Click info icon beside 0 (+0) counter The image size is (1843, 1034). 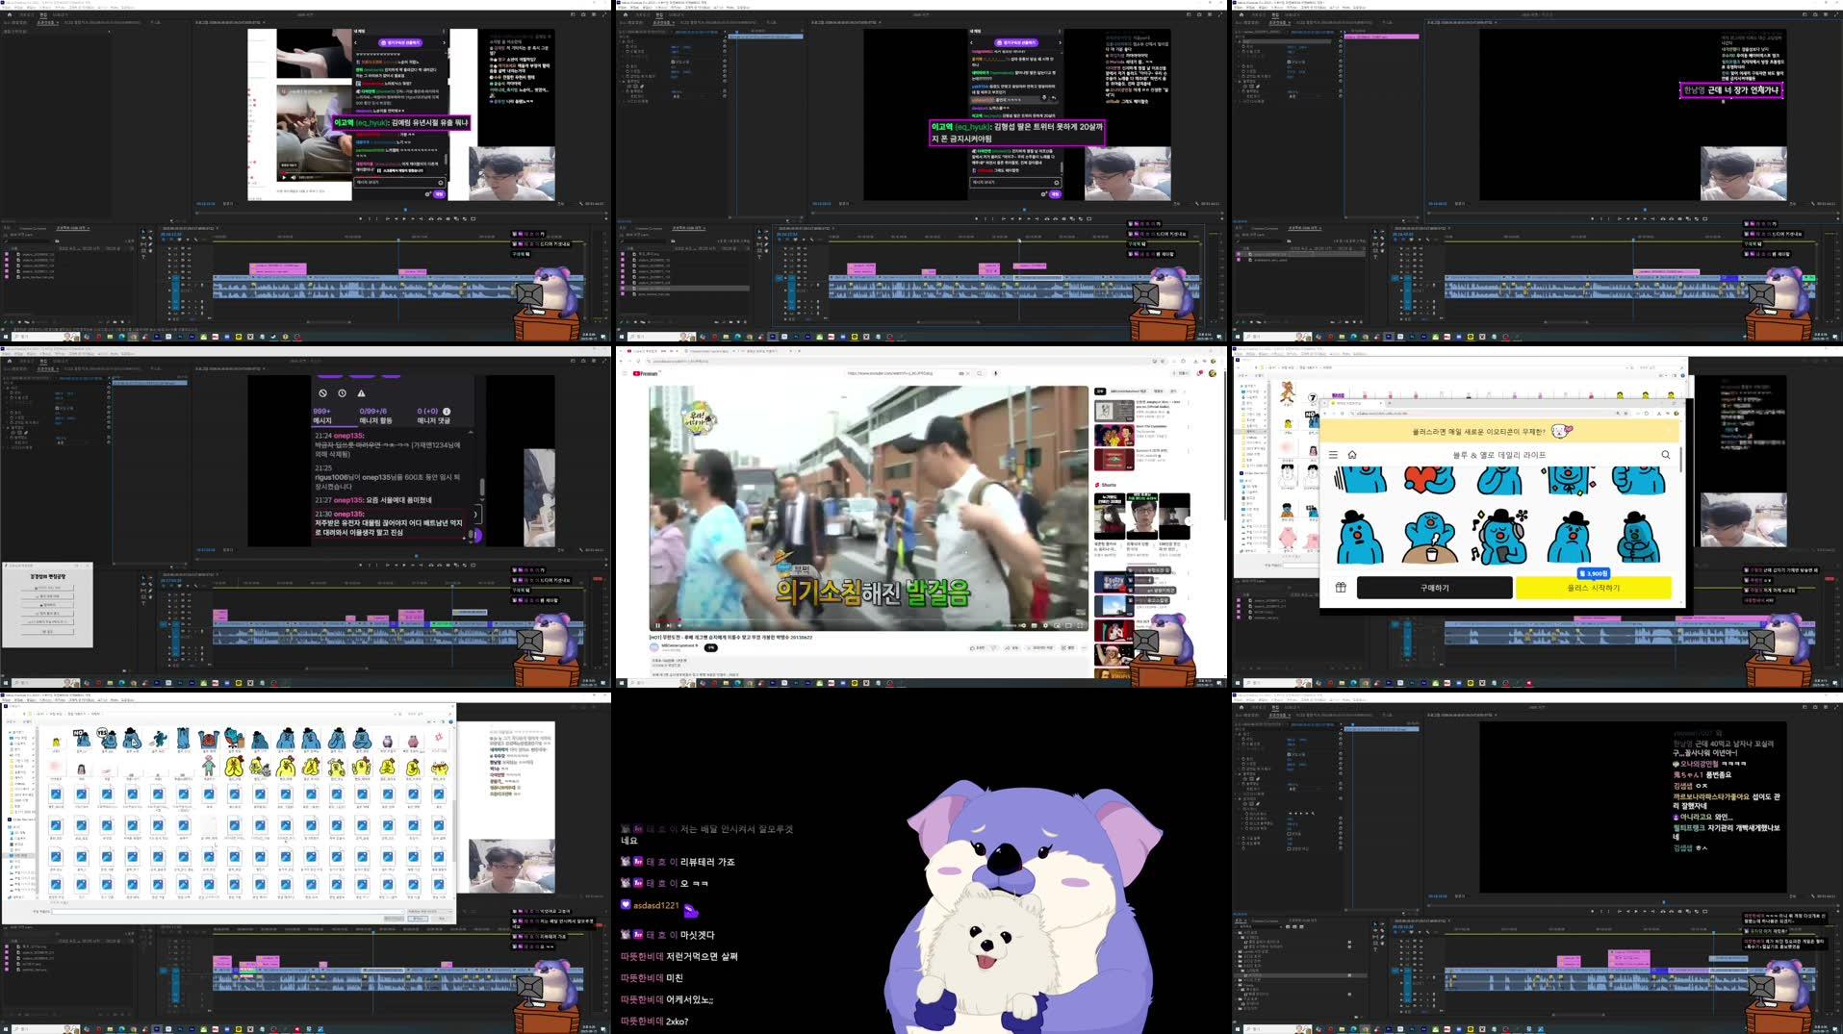pyautogui.click(x=446, y=412)
